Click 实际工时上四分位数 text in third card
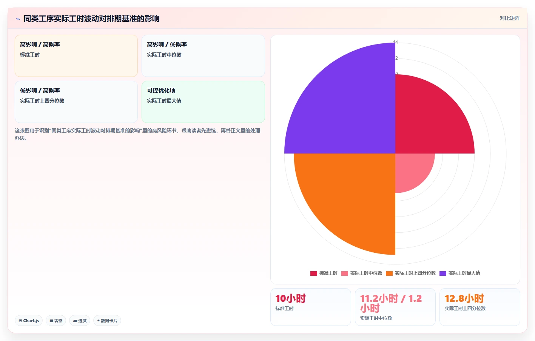This screenshot has width=535, height=341. point(42,101)
